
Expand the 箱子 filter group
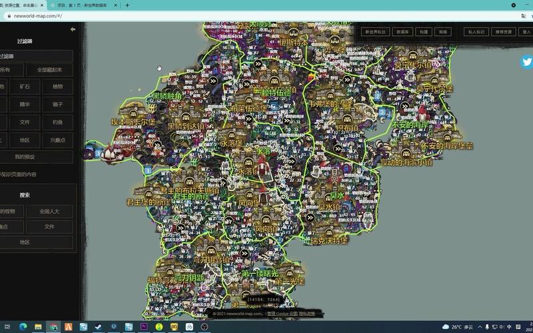pyautogui.click(x=58, y=105)
